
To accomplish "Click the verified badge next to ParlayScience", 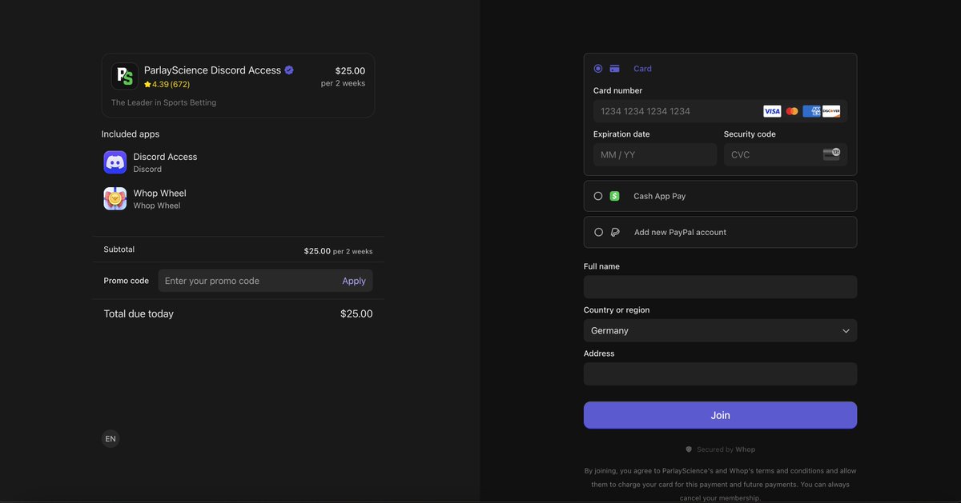I will point(288,70).
